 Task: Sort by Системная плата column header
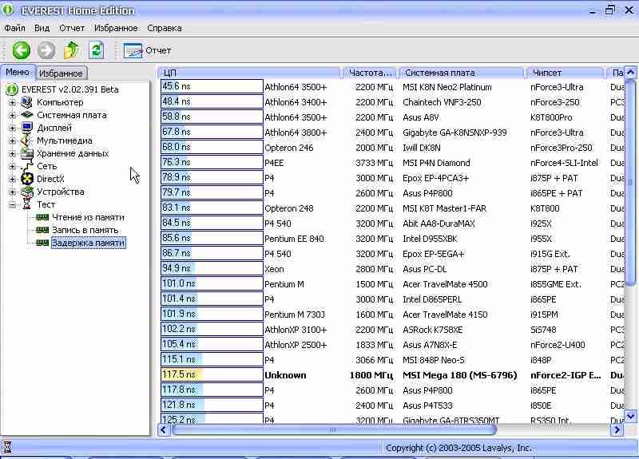(x=462, y=73)
